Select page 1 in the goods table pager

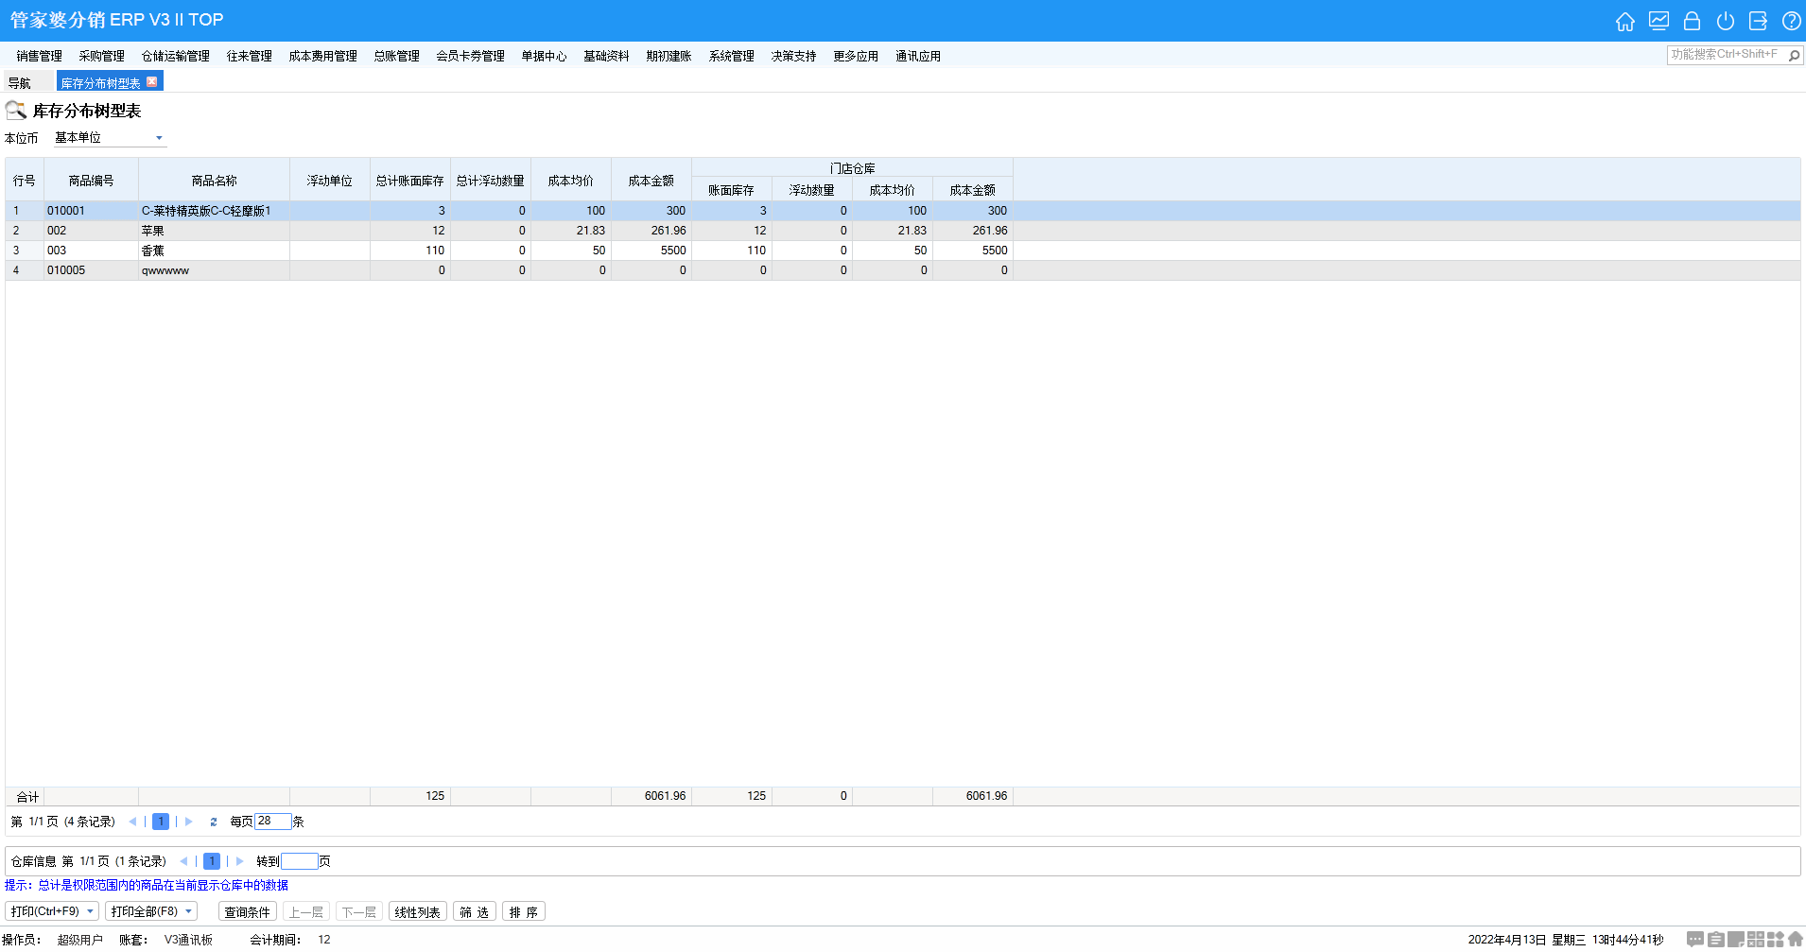[161, 822]
